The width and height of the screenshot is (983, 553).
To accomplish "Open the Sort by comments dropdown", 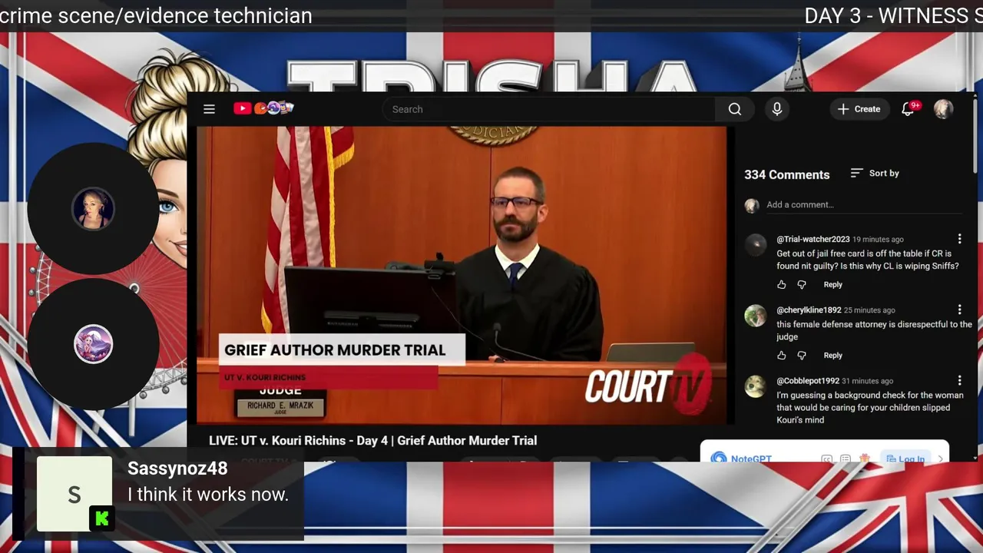I will click(875, 174).
